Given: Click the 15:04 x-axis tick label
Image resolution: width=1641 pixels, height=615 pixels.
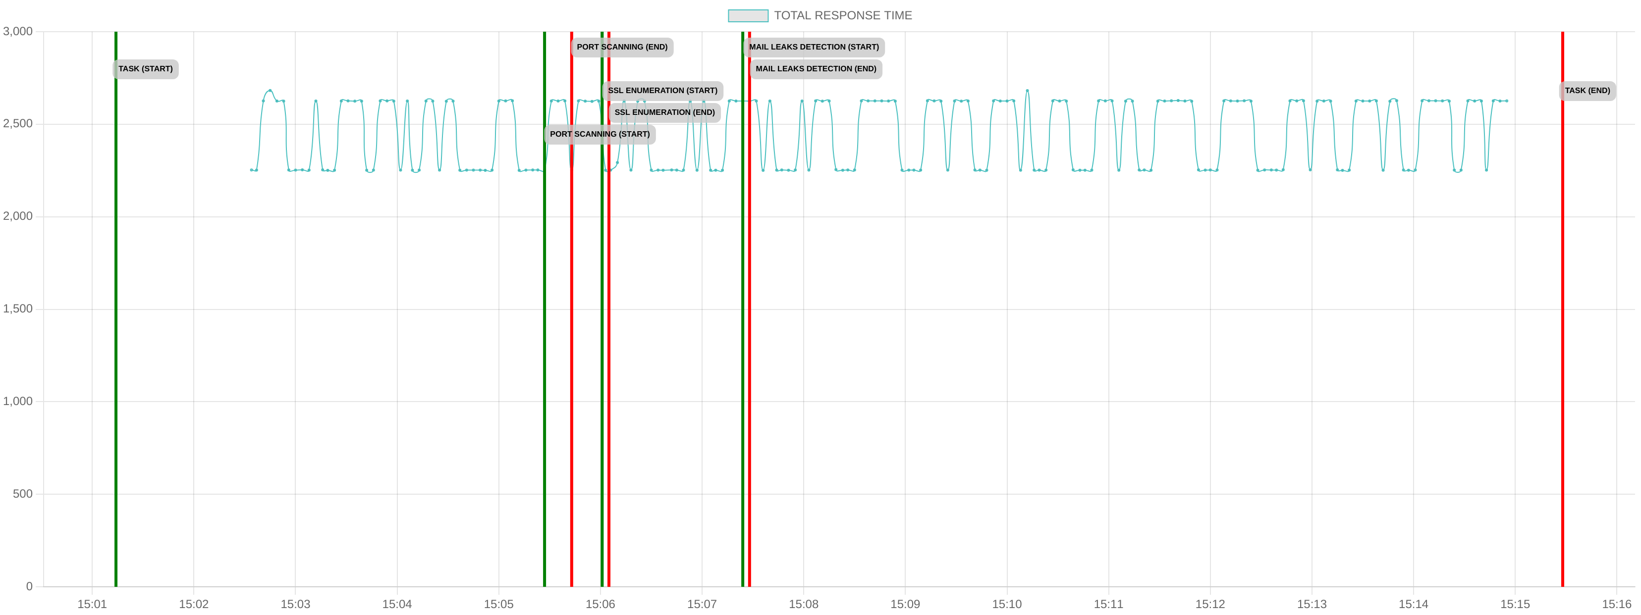Looking at the screenshot, I should click(x=397, y=604).
